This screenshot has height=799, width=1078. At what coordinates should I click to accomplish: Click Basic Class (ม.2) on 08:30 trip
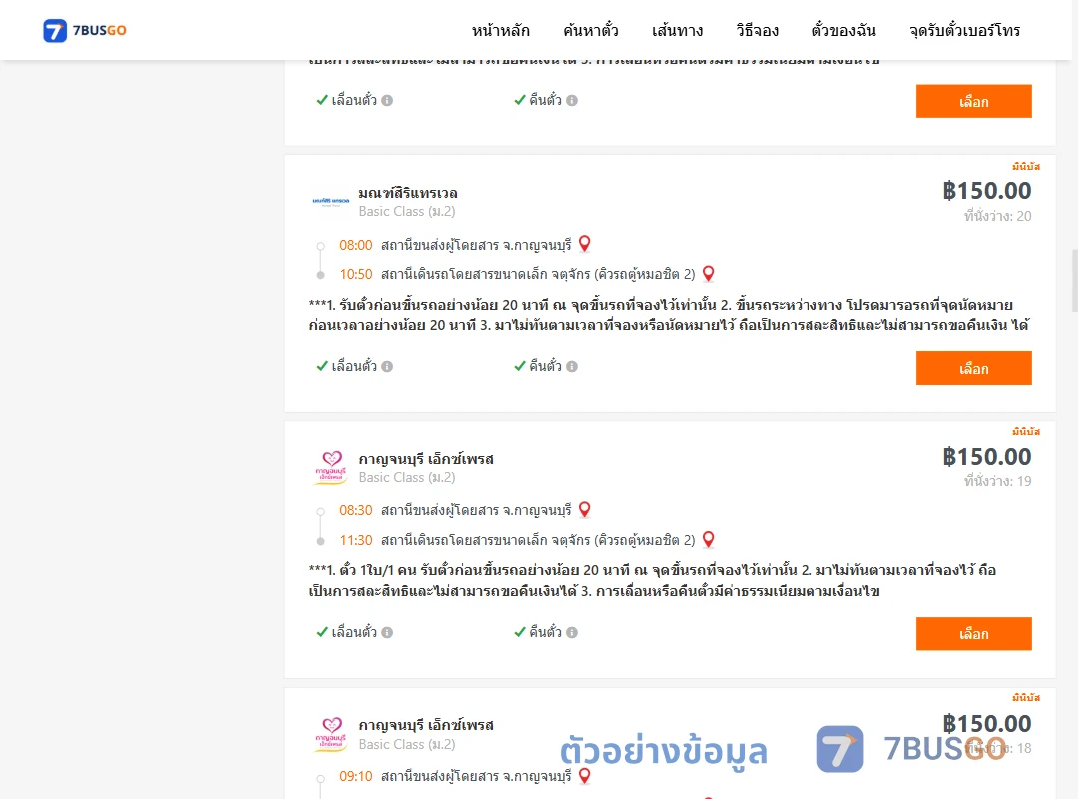click(x=407, y=477)
